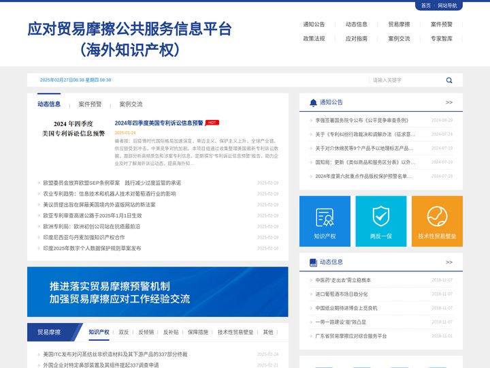Click the 推进落实贸易摩擦预警机制 banner
This screenshot has width=490, height=368.
pyautogui.click(x=157, y=292)
